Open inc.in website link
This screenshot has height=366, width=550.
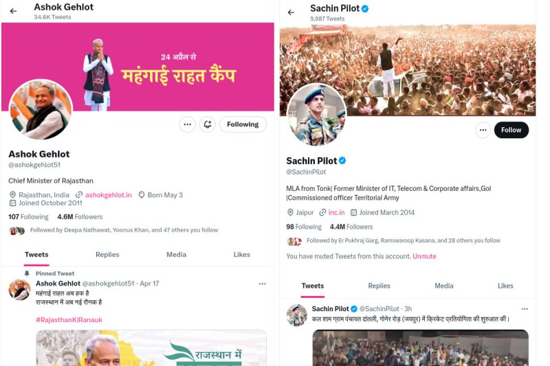336,213
